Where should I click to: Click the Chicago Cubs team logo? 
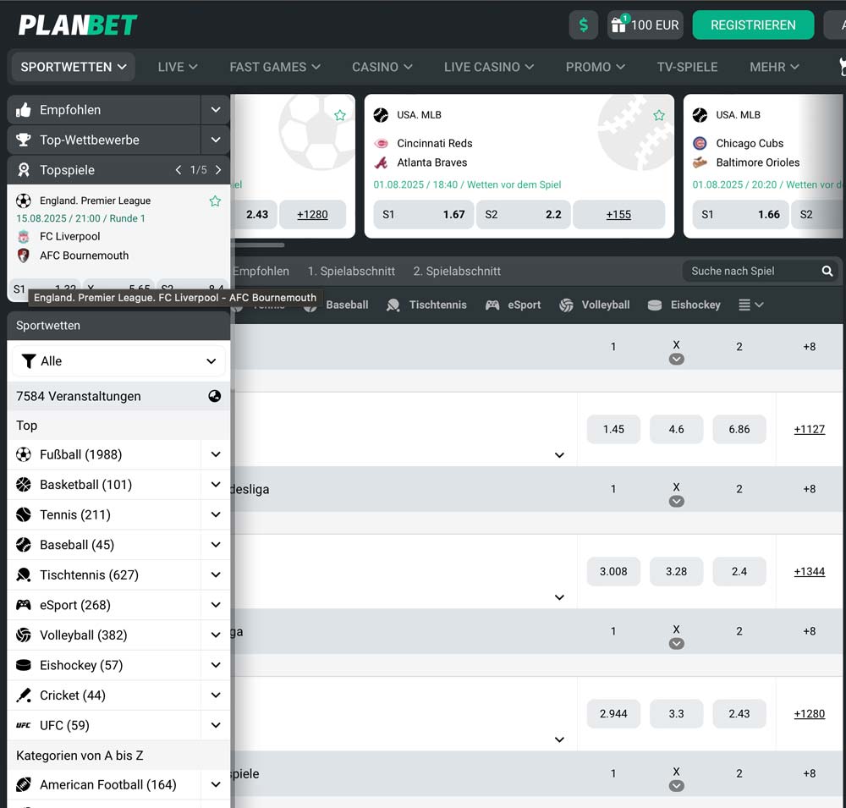(700, 144)
